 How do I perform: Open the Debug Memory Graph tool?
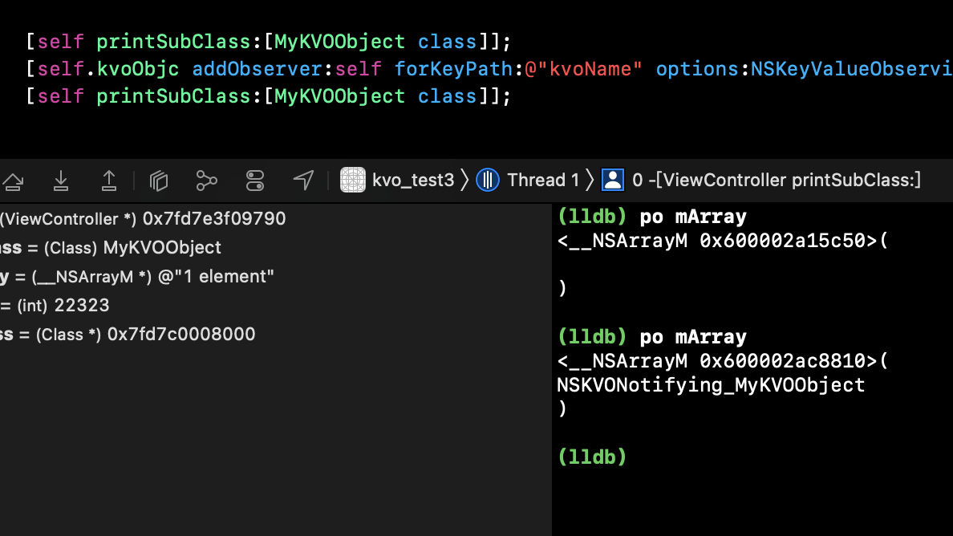point(207,181)
